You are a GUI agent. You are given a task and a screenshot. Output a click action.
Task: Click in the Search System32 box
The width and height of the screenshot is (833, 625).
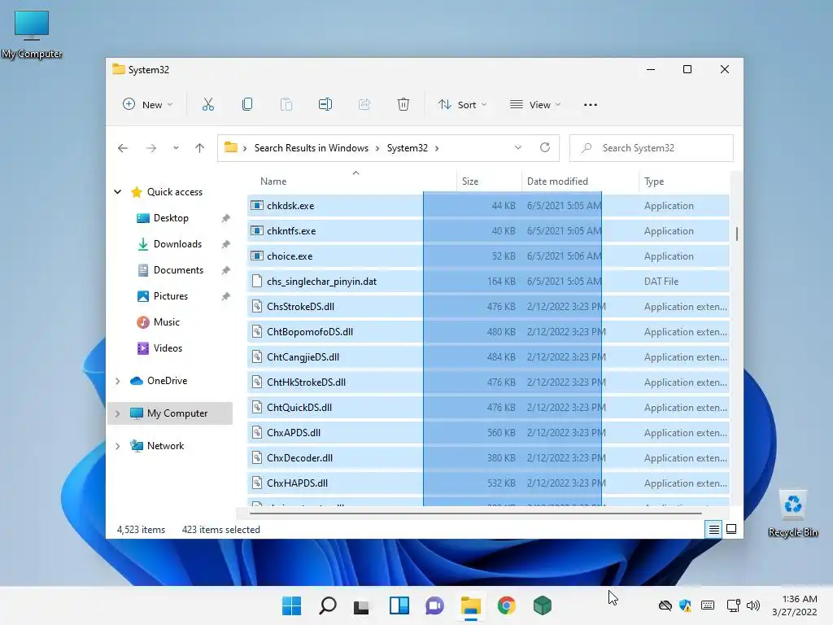click(652, 148)
